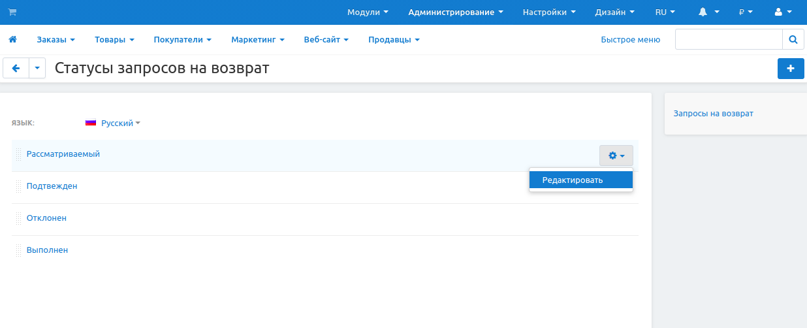Click the Быстрое меню link
The image size is (807, 328).
pyautogui.click(x=630, y=40)
